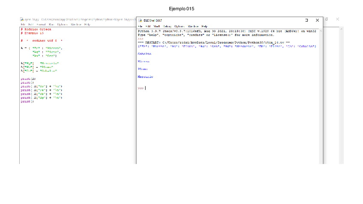Viewport: 363px width, 204px height.
Task: Open the editor window's File menu
Action: tap(23, 25)
